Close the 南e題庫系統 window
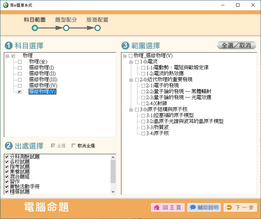This screenshot has width=261, height=219. [x=253, y=5]
